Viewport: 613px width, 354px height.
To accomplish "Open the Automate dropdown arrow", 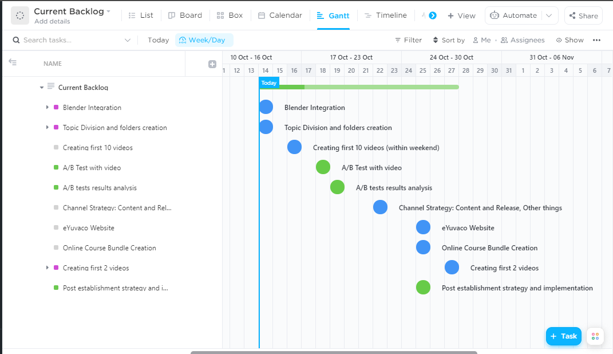I will [x=549, y=15].
